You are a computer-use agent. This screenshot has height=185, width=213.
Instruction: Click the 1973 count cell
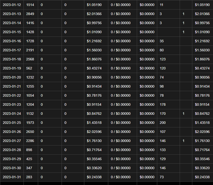pyautogui.click(x=30, y=123)
